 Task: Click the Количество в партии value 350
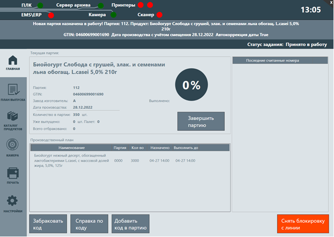[76, 115]
